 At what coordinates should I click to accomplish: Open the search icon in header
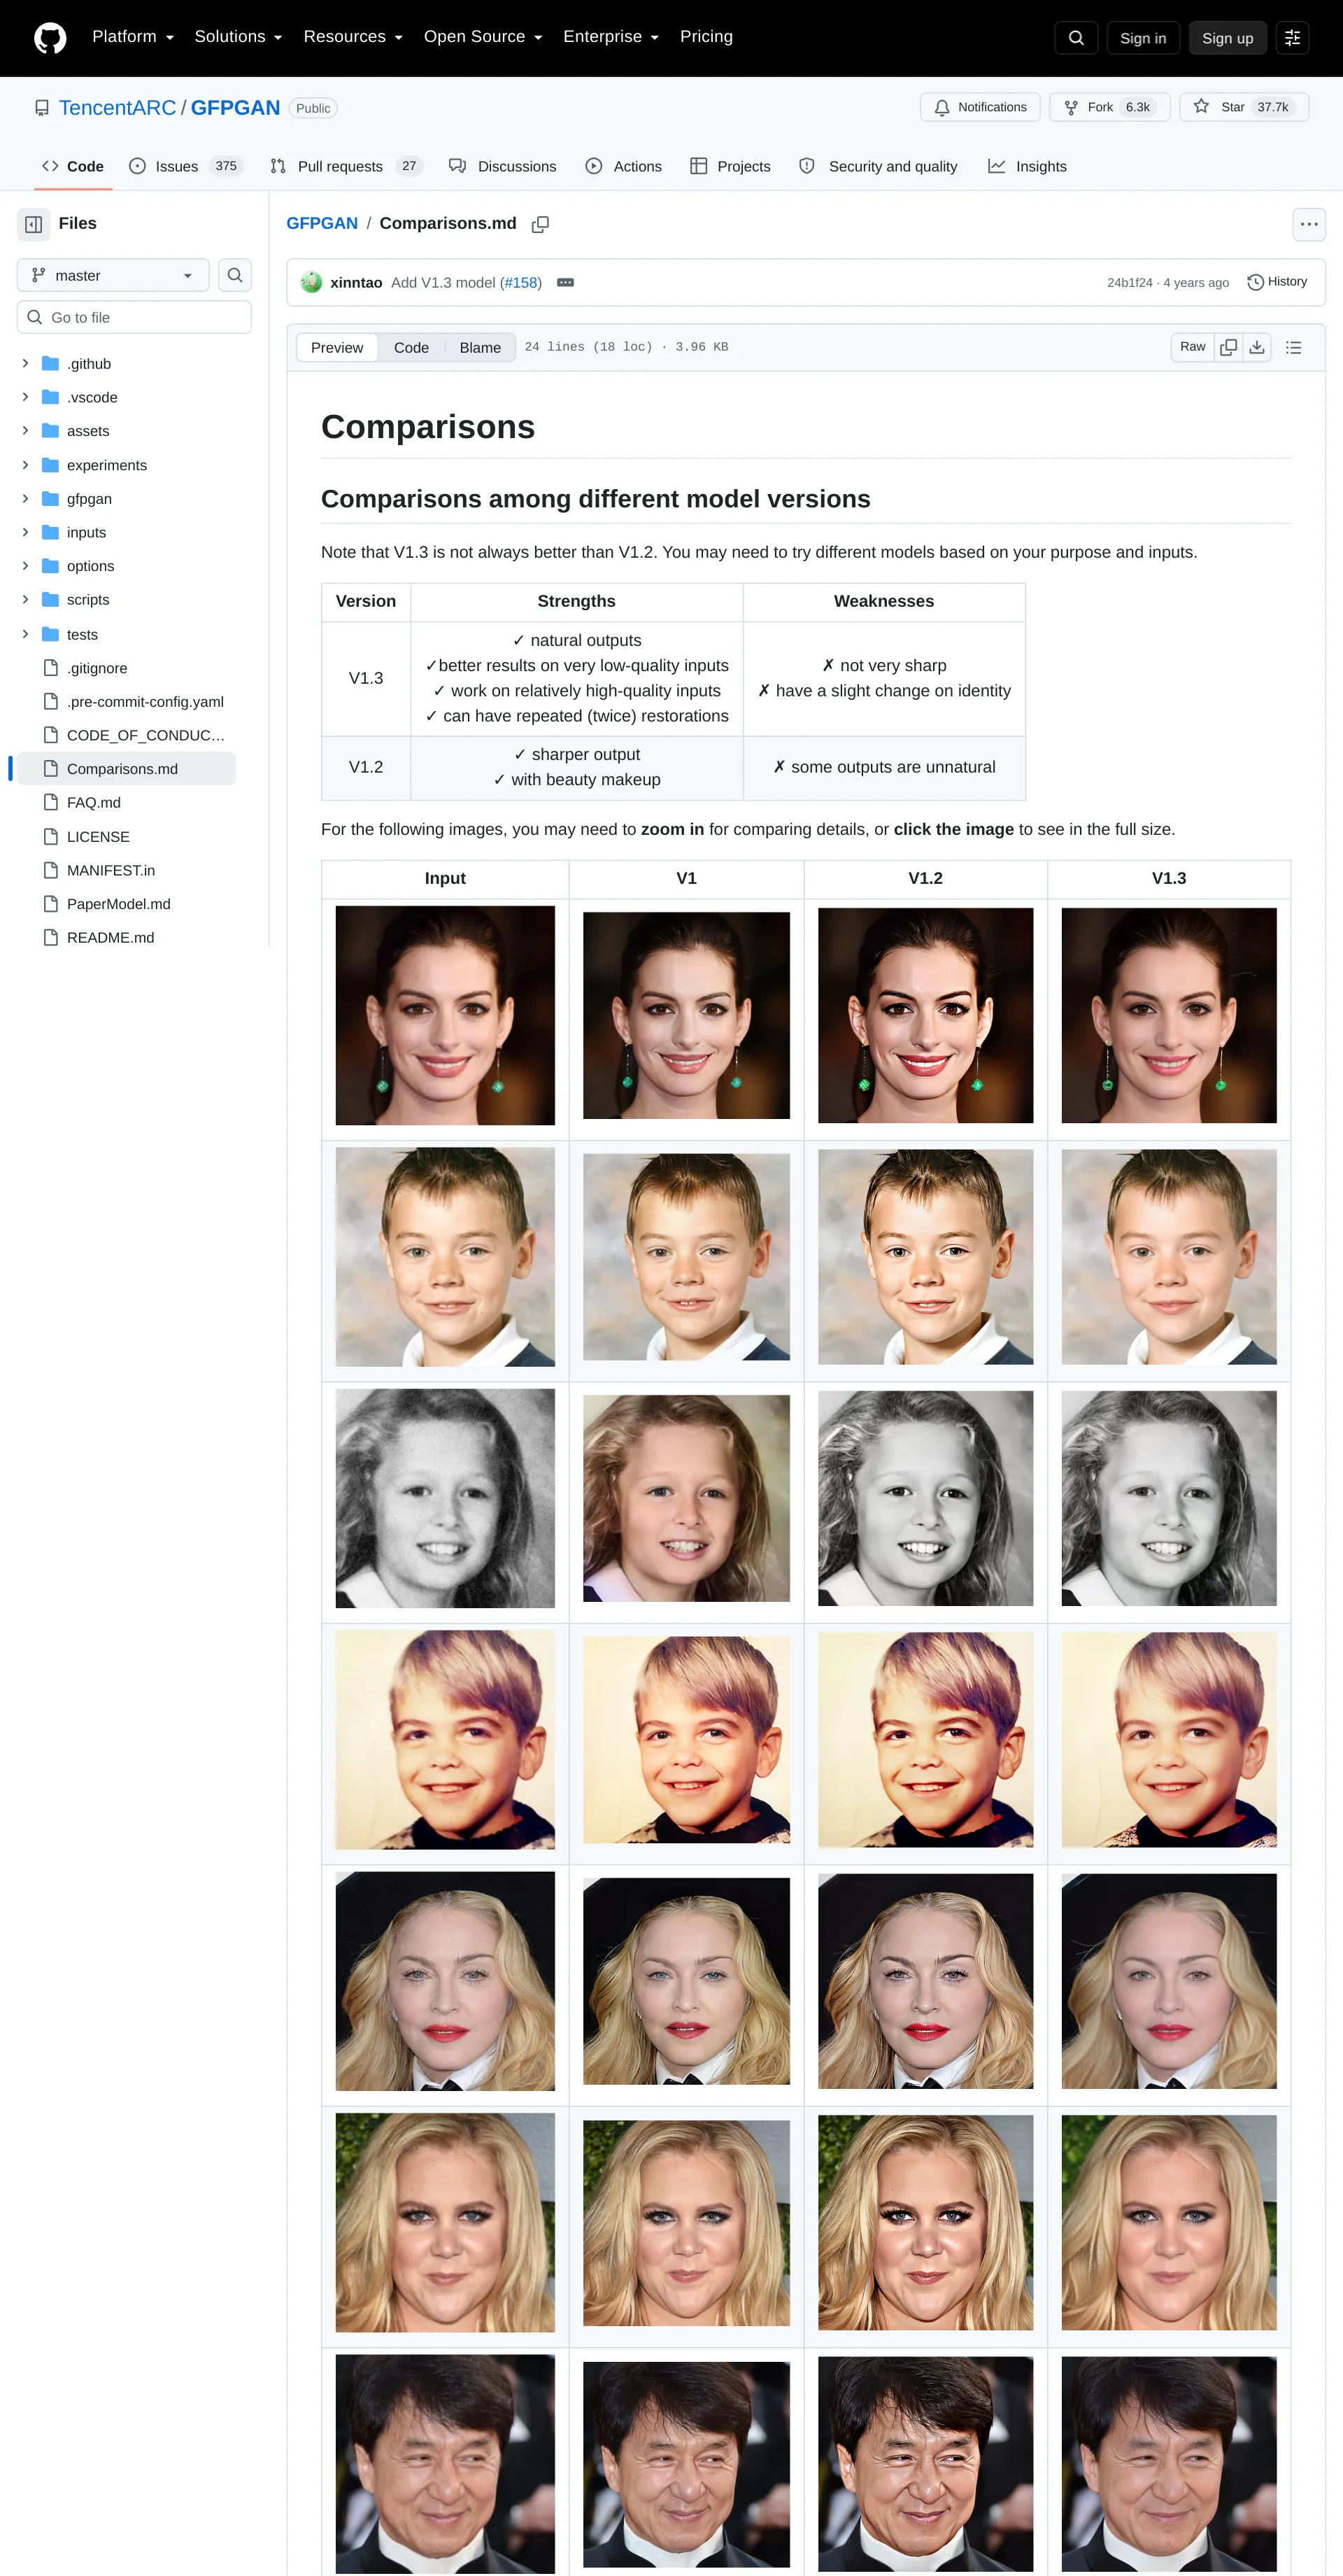coord(1076,38)
